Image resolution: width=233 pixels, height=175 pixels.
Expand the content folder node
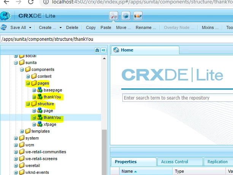[28, 76]
